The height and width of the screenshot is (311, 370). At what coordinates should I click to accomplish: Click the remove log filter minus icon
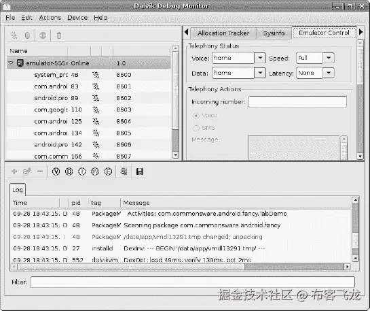[40, 171]
